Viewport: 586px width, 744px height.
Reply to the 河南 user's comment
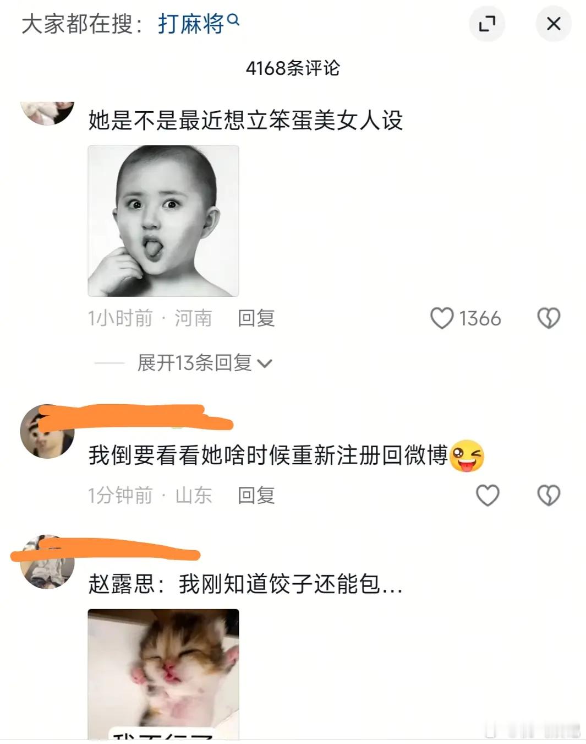(x=256, y=318)
